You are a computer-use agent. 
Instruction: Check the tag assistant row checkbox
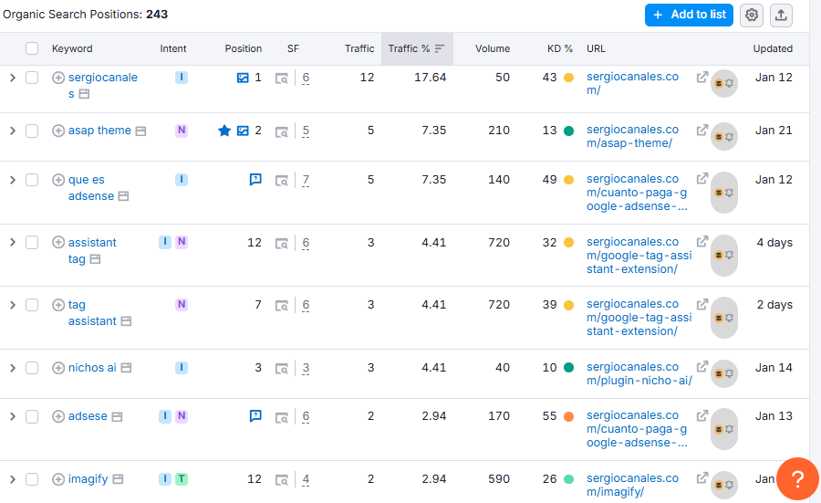pyautogui.click(x=32, y=305)
